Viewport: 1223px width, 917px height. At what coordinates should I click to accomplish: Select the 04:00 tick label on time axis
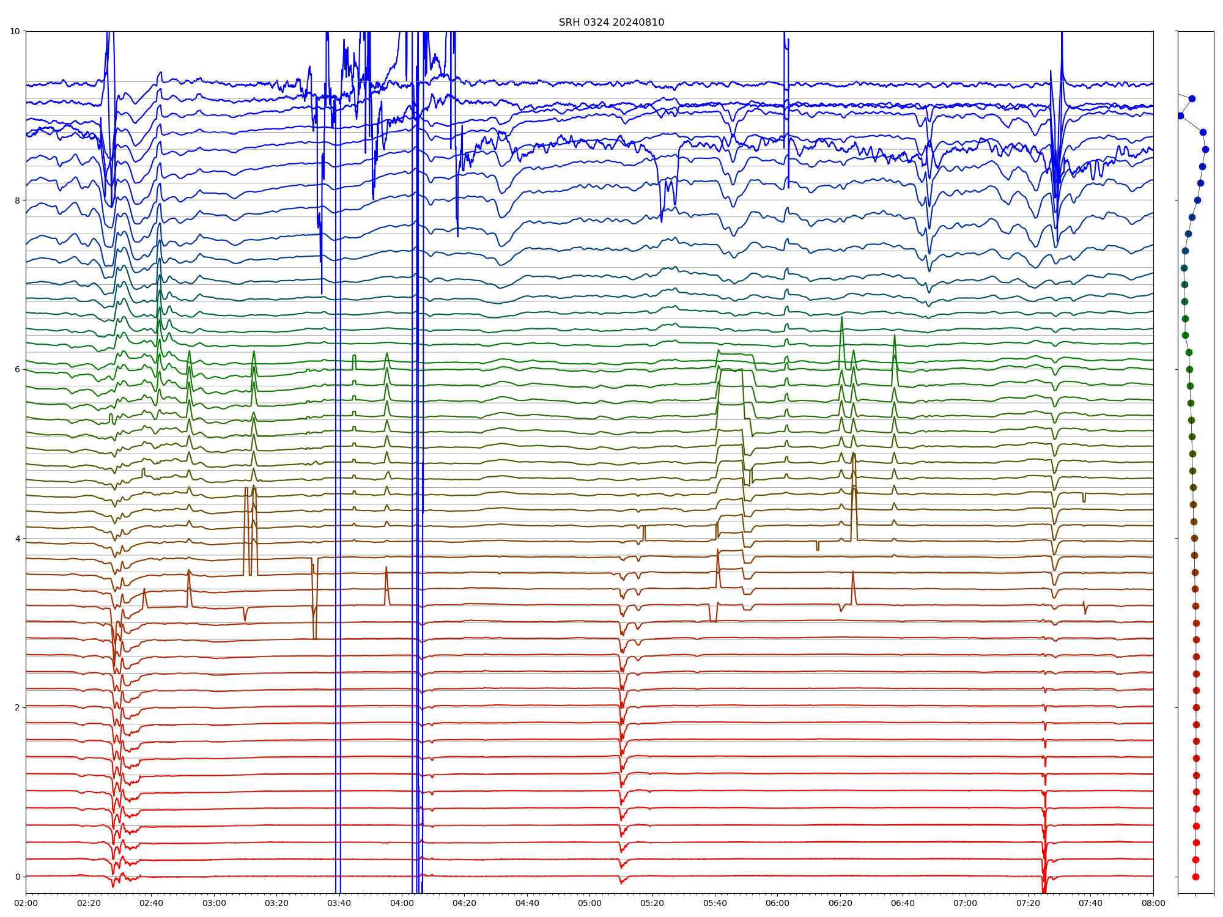(402, 903)
